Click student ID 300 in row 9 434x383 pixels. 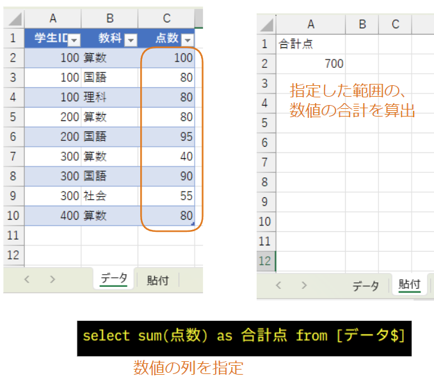[53, 196]
